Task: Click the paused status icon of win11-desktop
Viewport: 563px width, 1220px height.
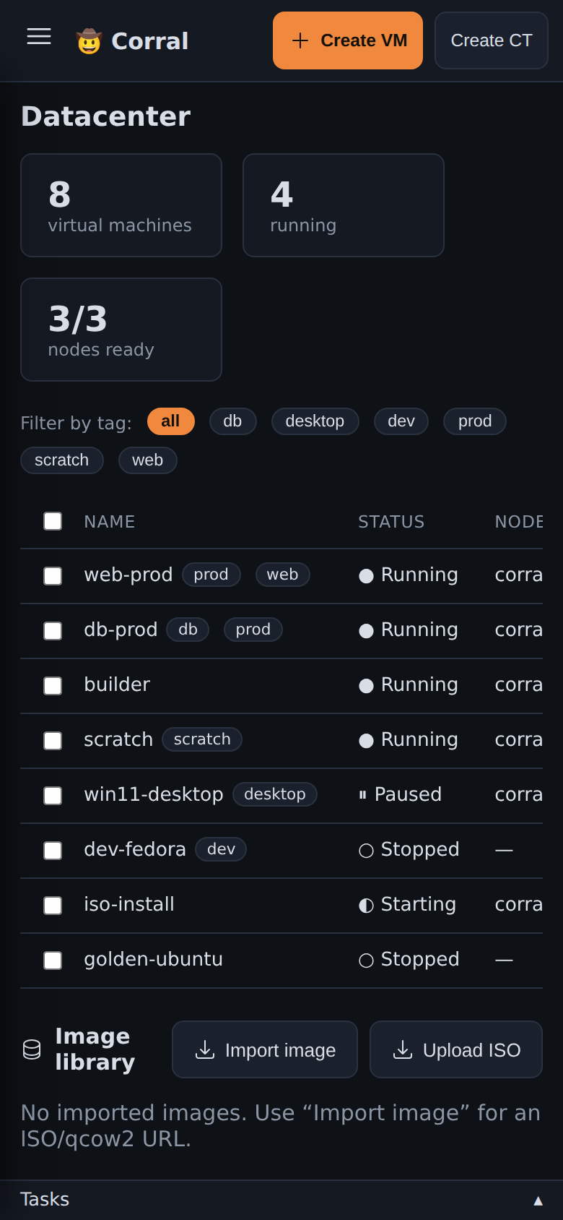Action: (363, 795)
